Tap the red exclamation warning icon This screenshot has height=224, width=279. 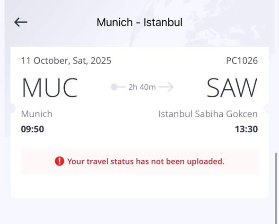pyautogui.click(x=60, y=161)
